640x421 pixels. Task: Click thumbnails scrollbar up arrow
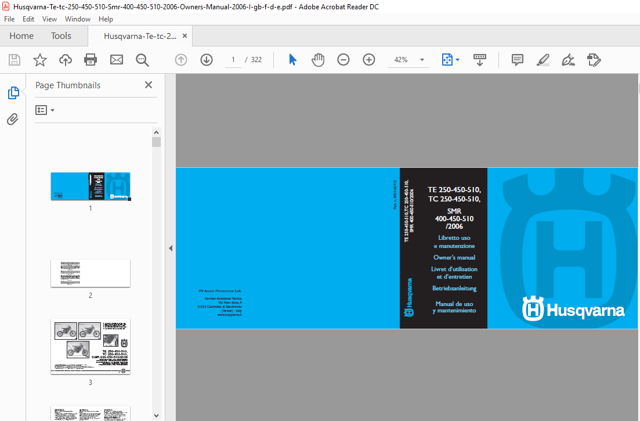pos(156,132)
